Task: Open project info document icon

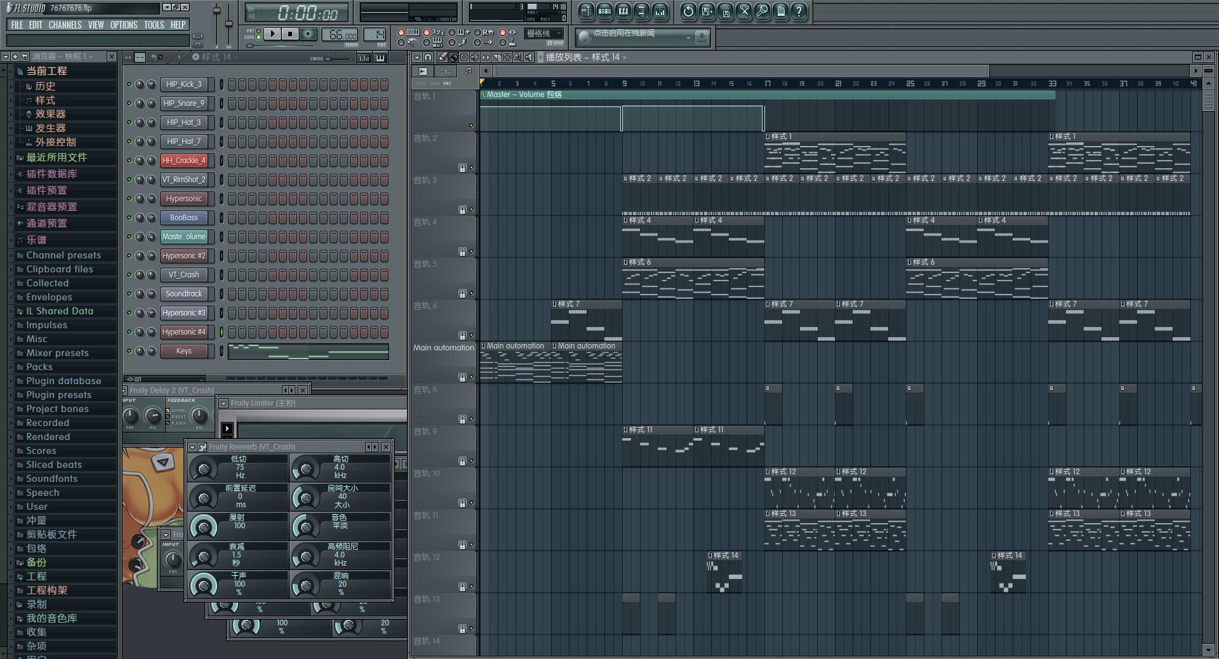Action: tap(780, 11)
